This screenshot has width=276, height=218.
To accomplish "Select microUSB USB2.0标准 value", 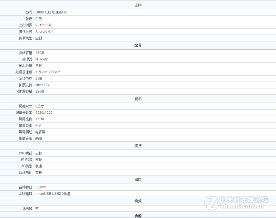I will tap(53, 194).
